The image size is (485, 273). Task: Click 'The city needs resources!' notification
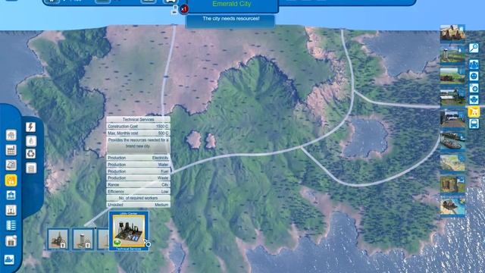click(x=230, y=19)
